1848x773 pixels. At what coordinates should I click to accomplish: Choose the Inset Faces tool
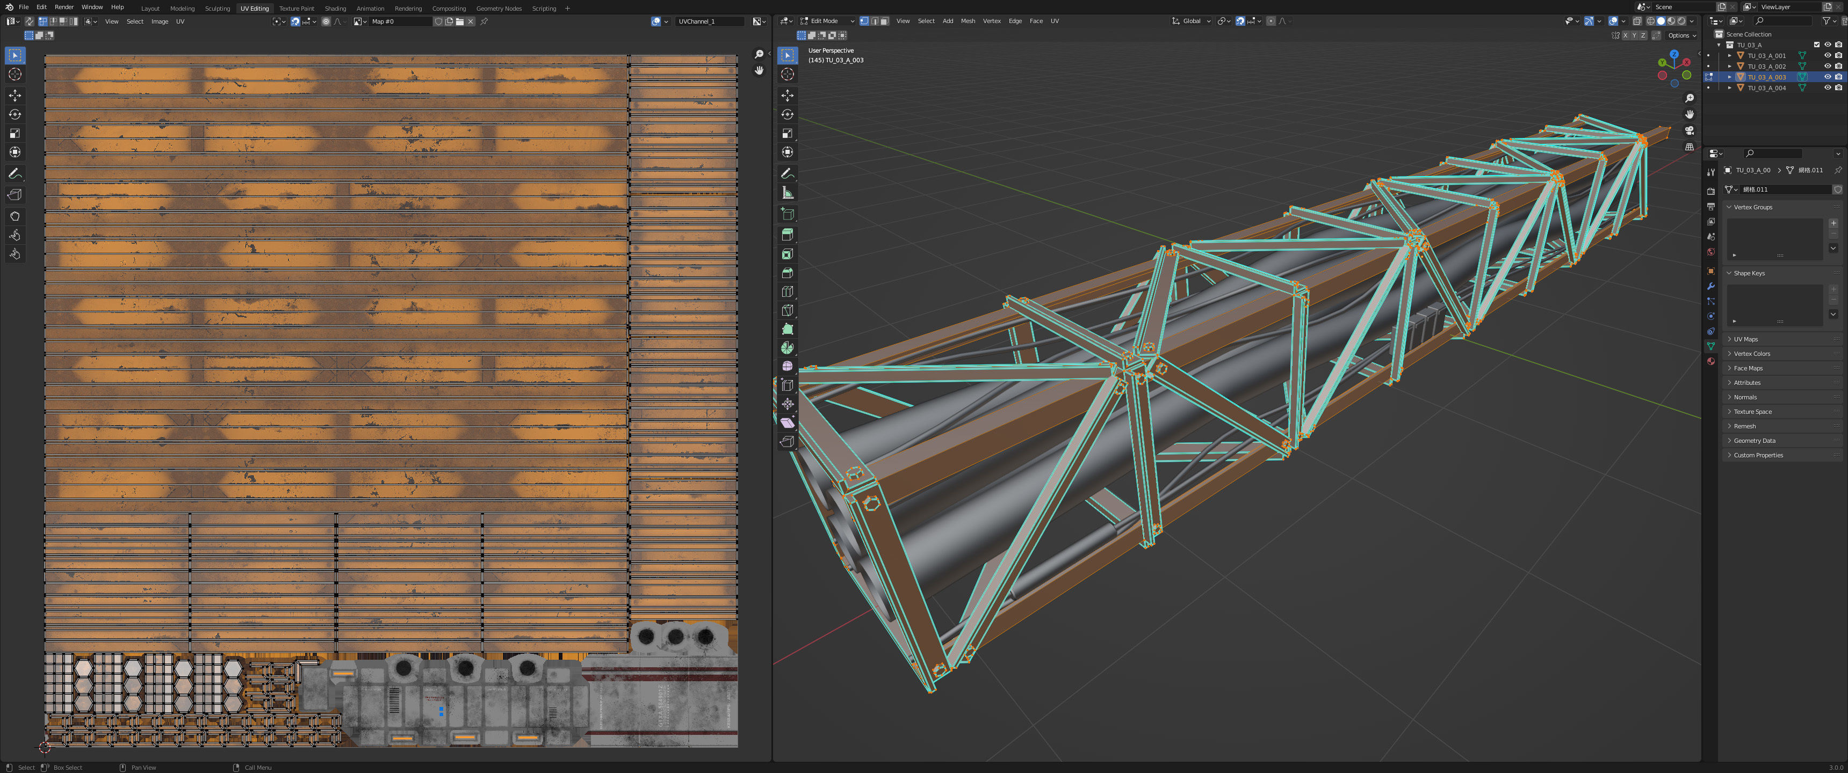[x=788, y=254]
